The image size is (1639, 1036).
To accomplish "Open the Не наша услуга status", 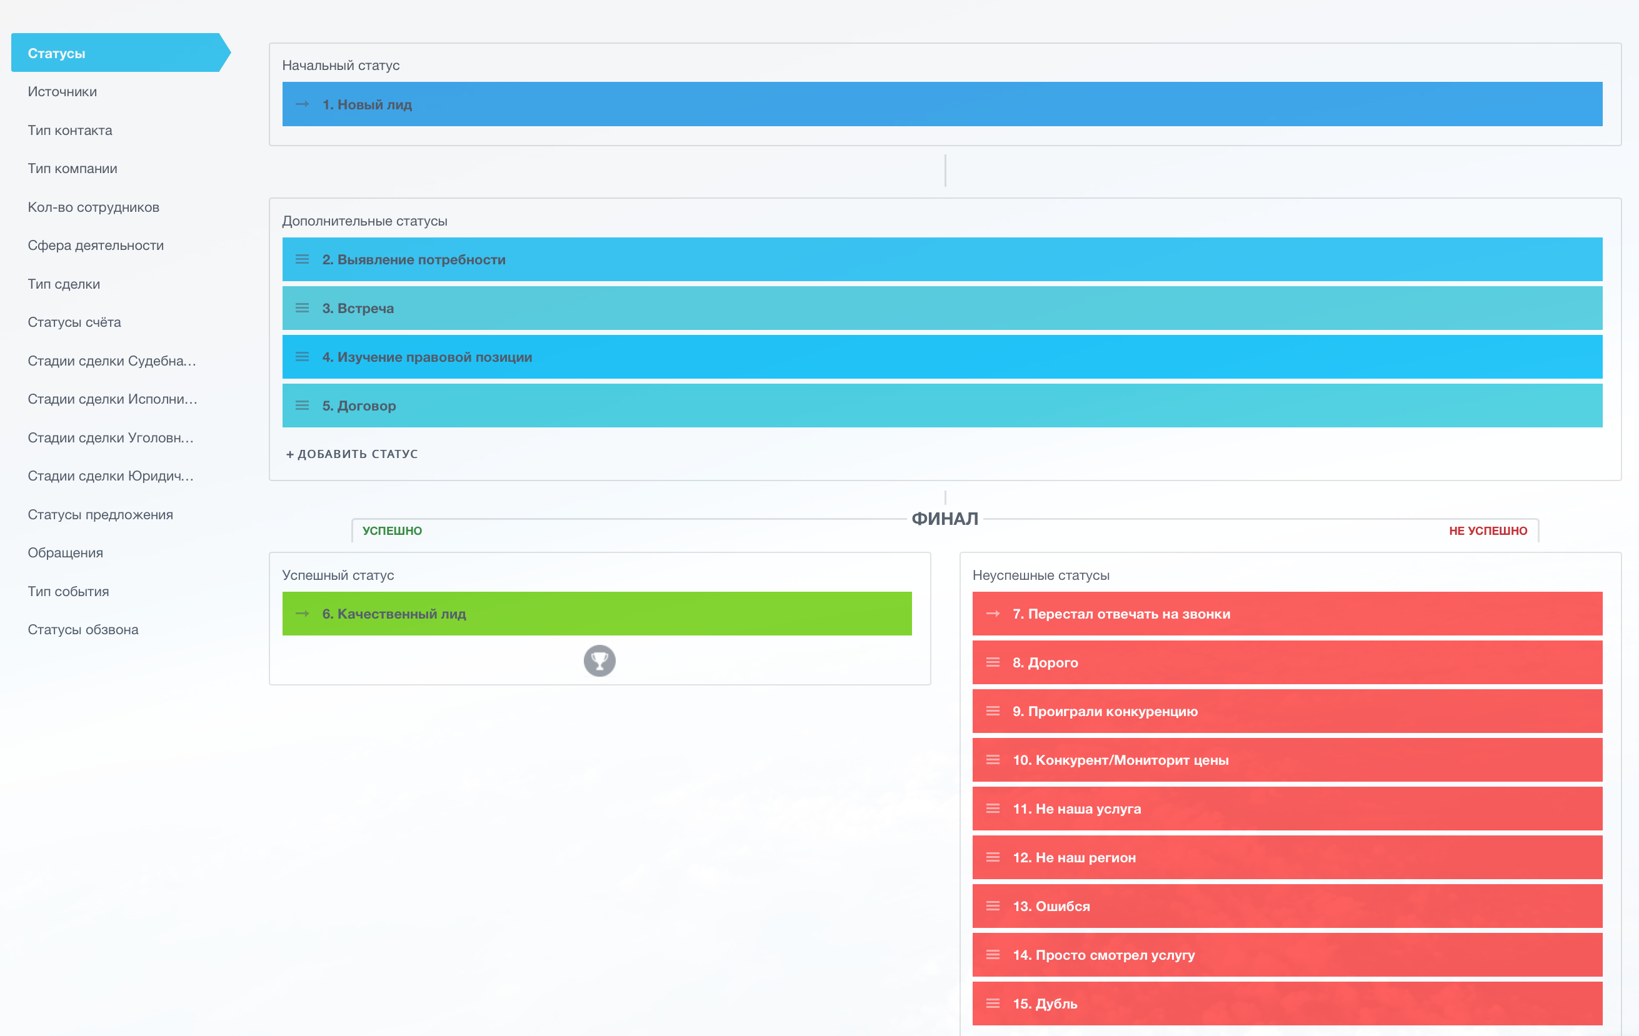I will 1286,809.
